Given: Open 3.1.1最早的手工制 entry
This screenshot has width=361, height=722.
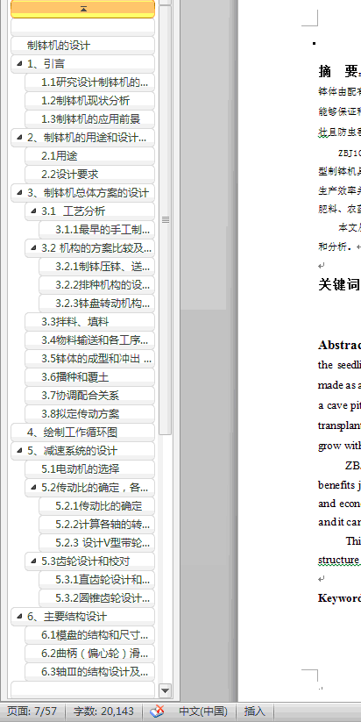Looking at the screenshot, I should point(96,229).
